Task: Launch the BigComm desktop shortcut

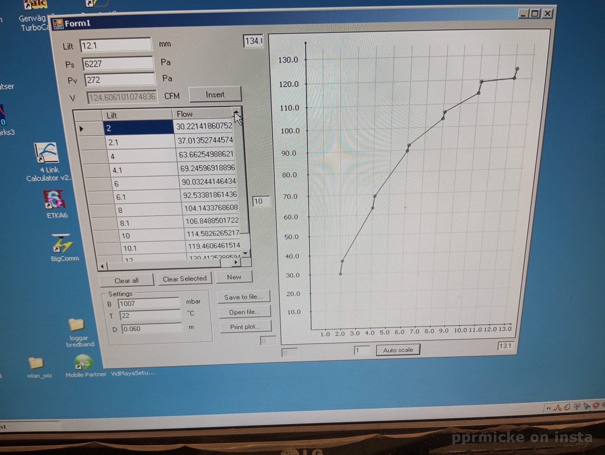Action: click(63, 244)
